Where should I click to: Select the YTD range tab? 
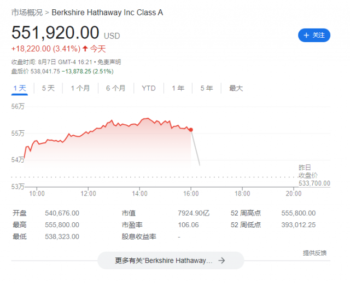tap(149, 88)
